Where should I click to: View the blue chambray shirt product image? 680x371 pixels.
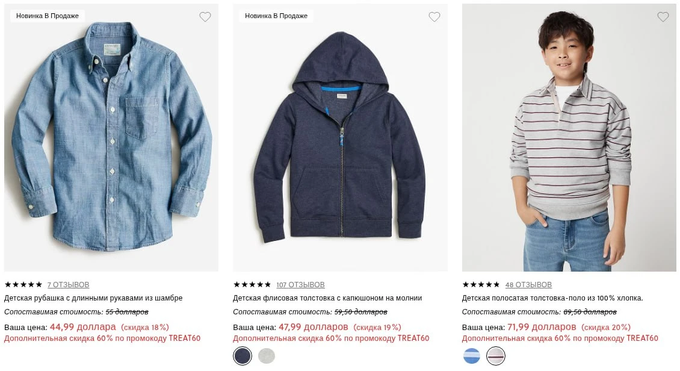coord(111,137)
